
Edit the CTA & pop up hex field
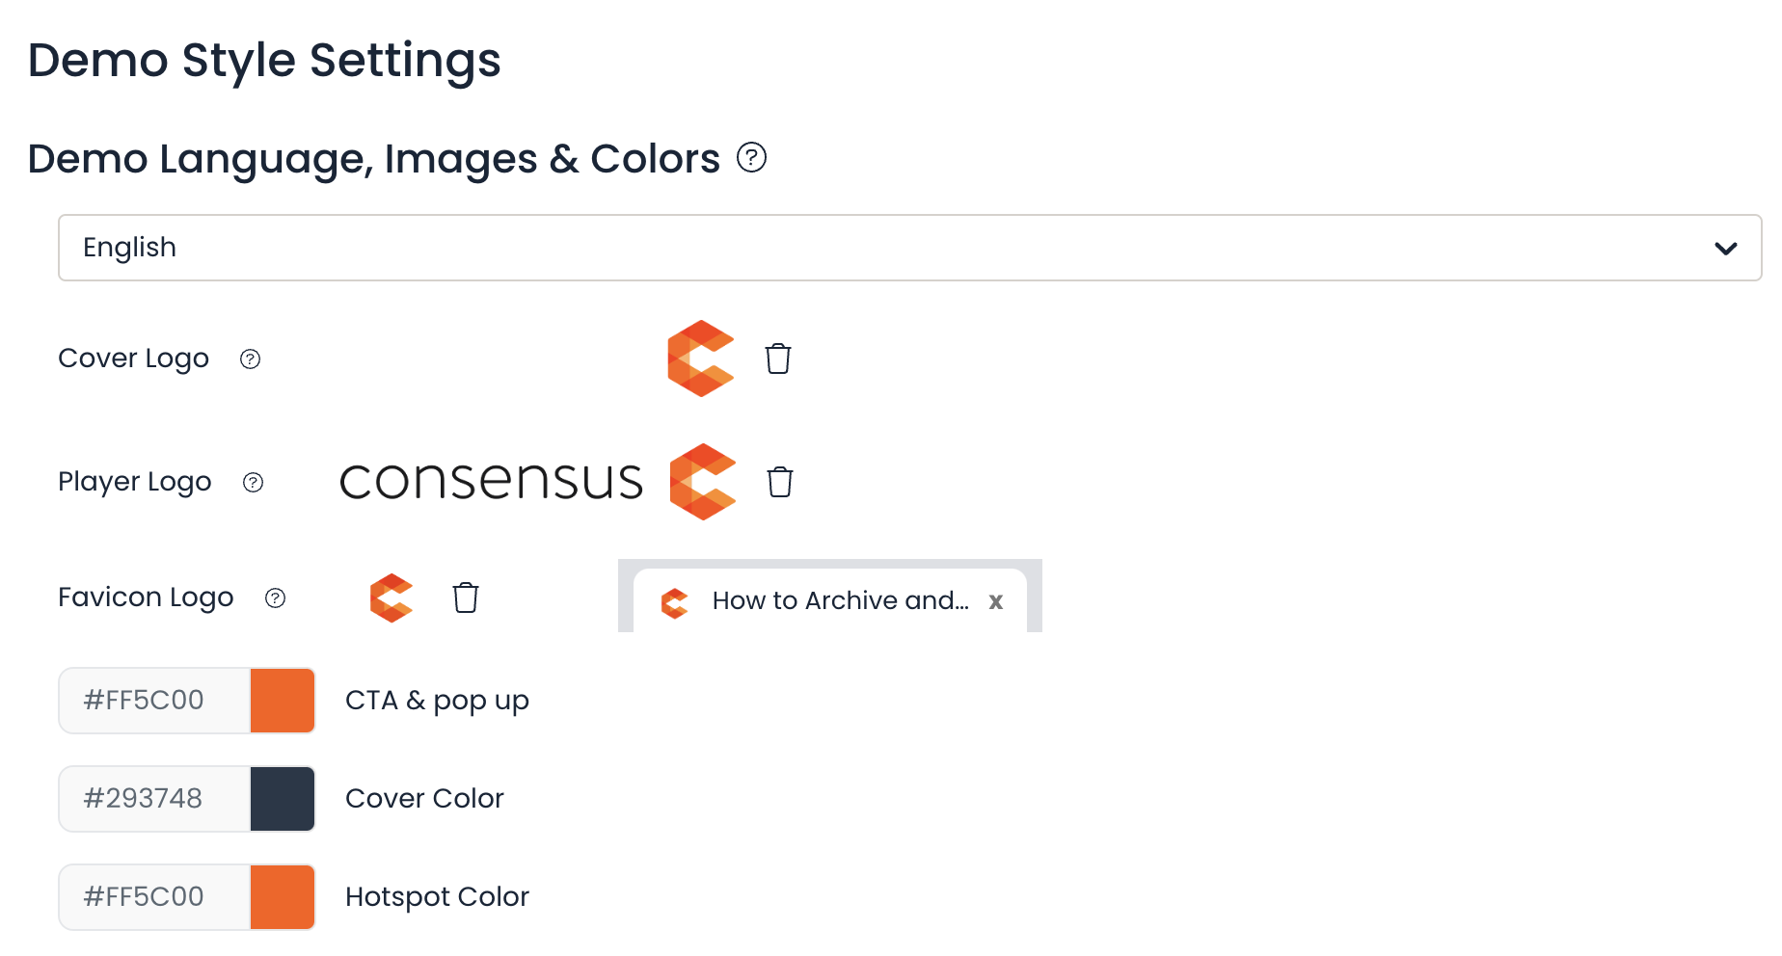(154, 701)
